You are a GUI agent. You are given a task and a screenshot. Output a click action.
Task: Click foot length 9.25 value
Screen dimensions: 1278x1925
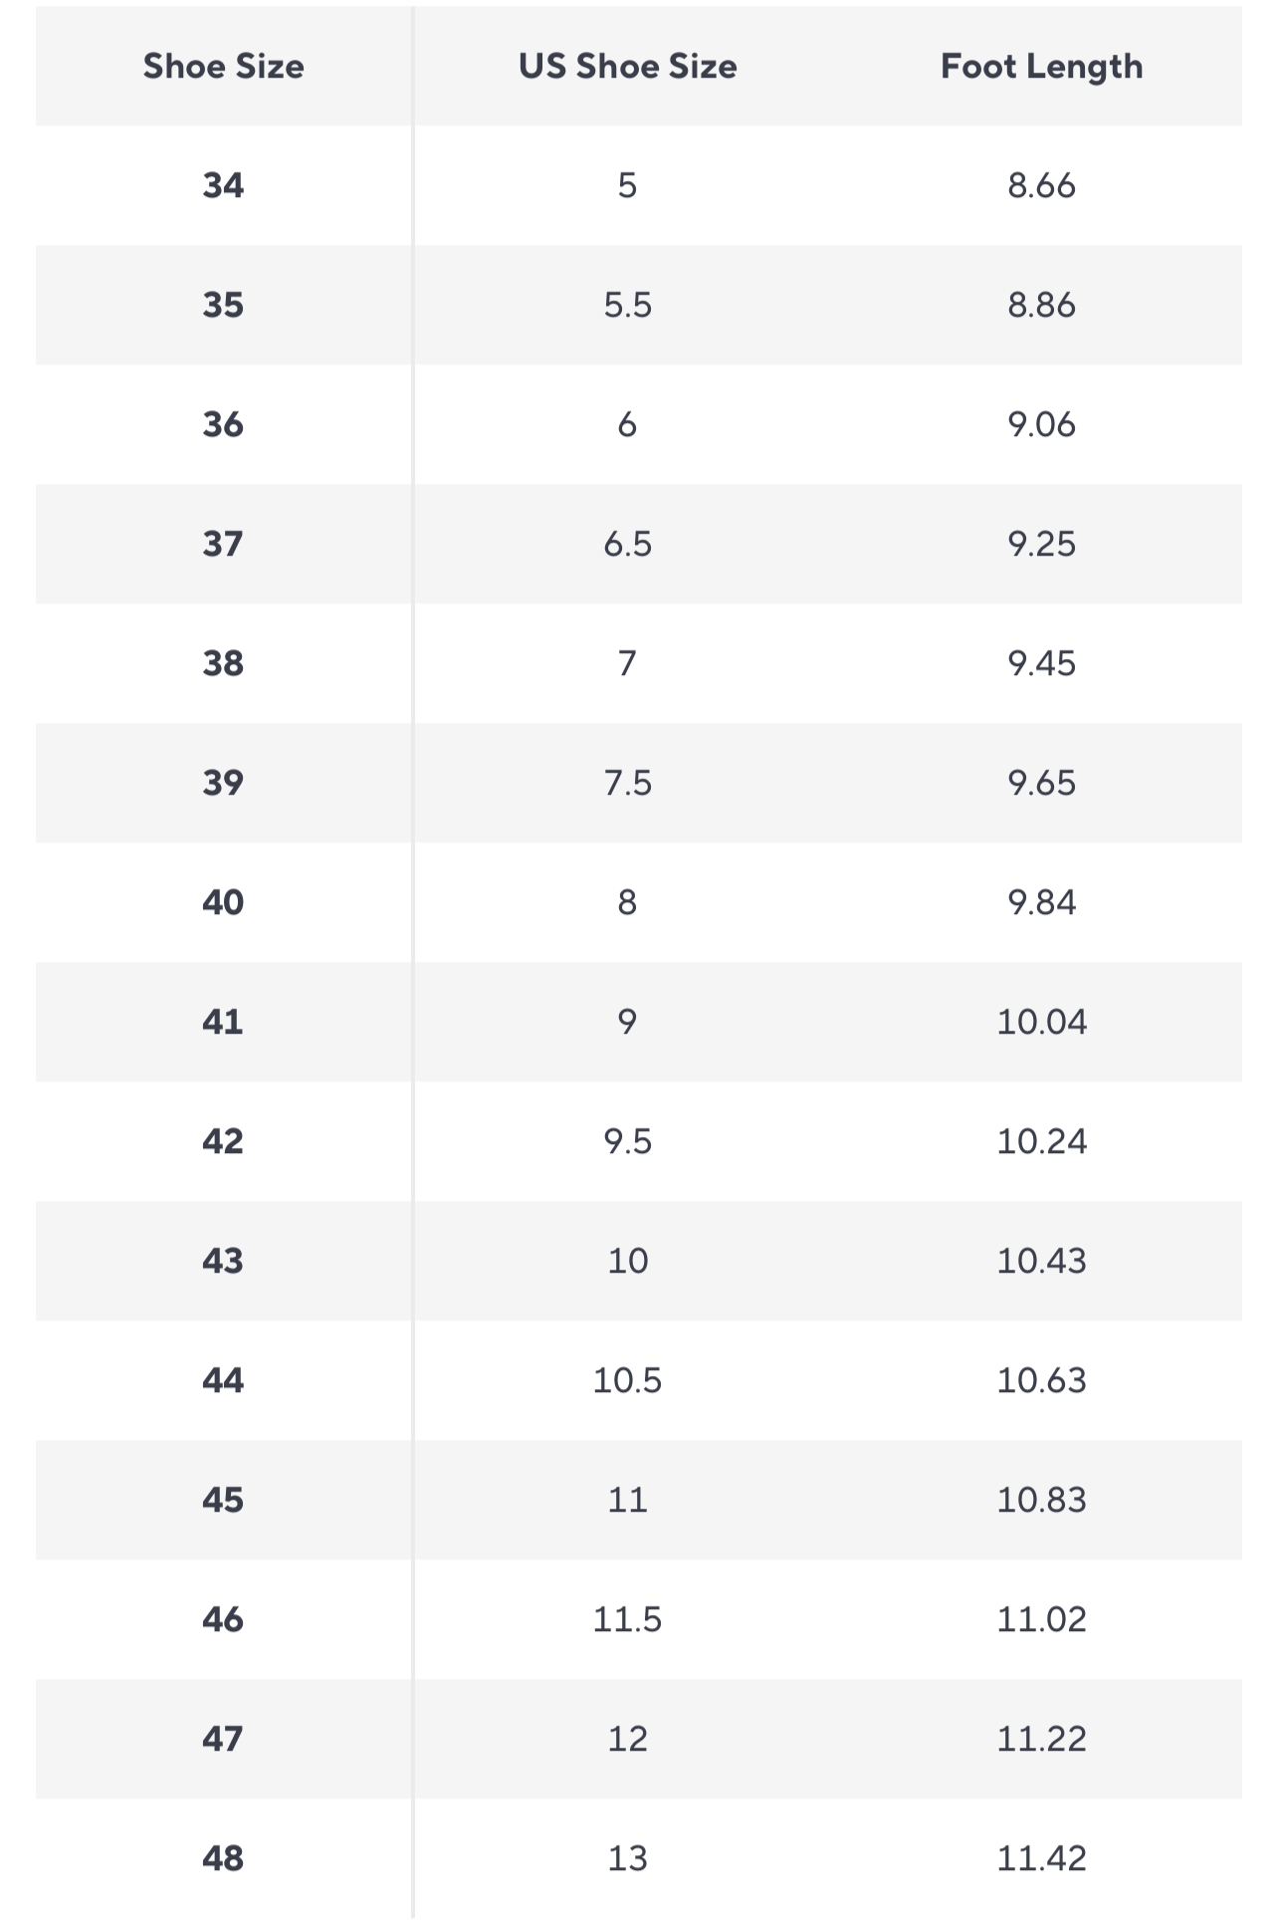[1042, 544]
